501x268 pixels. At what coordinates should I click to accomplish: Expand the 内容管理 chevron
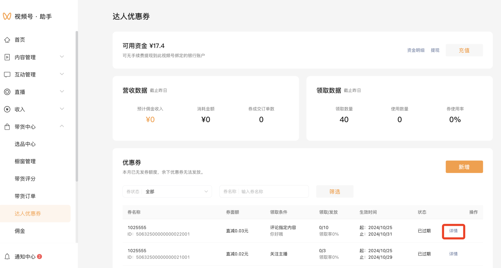(62, 57)
